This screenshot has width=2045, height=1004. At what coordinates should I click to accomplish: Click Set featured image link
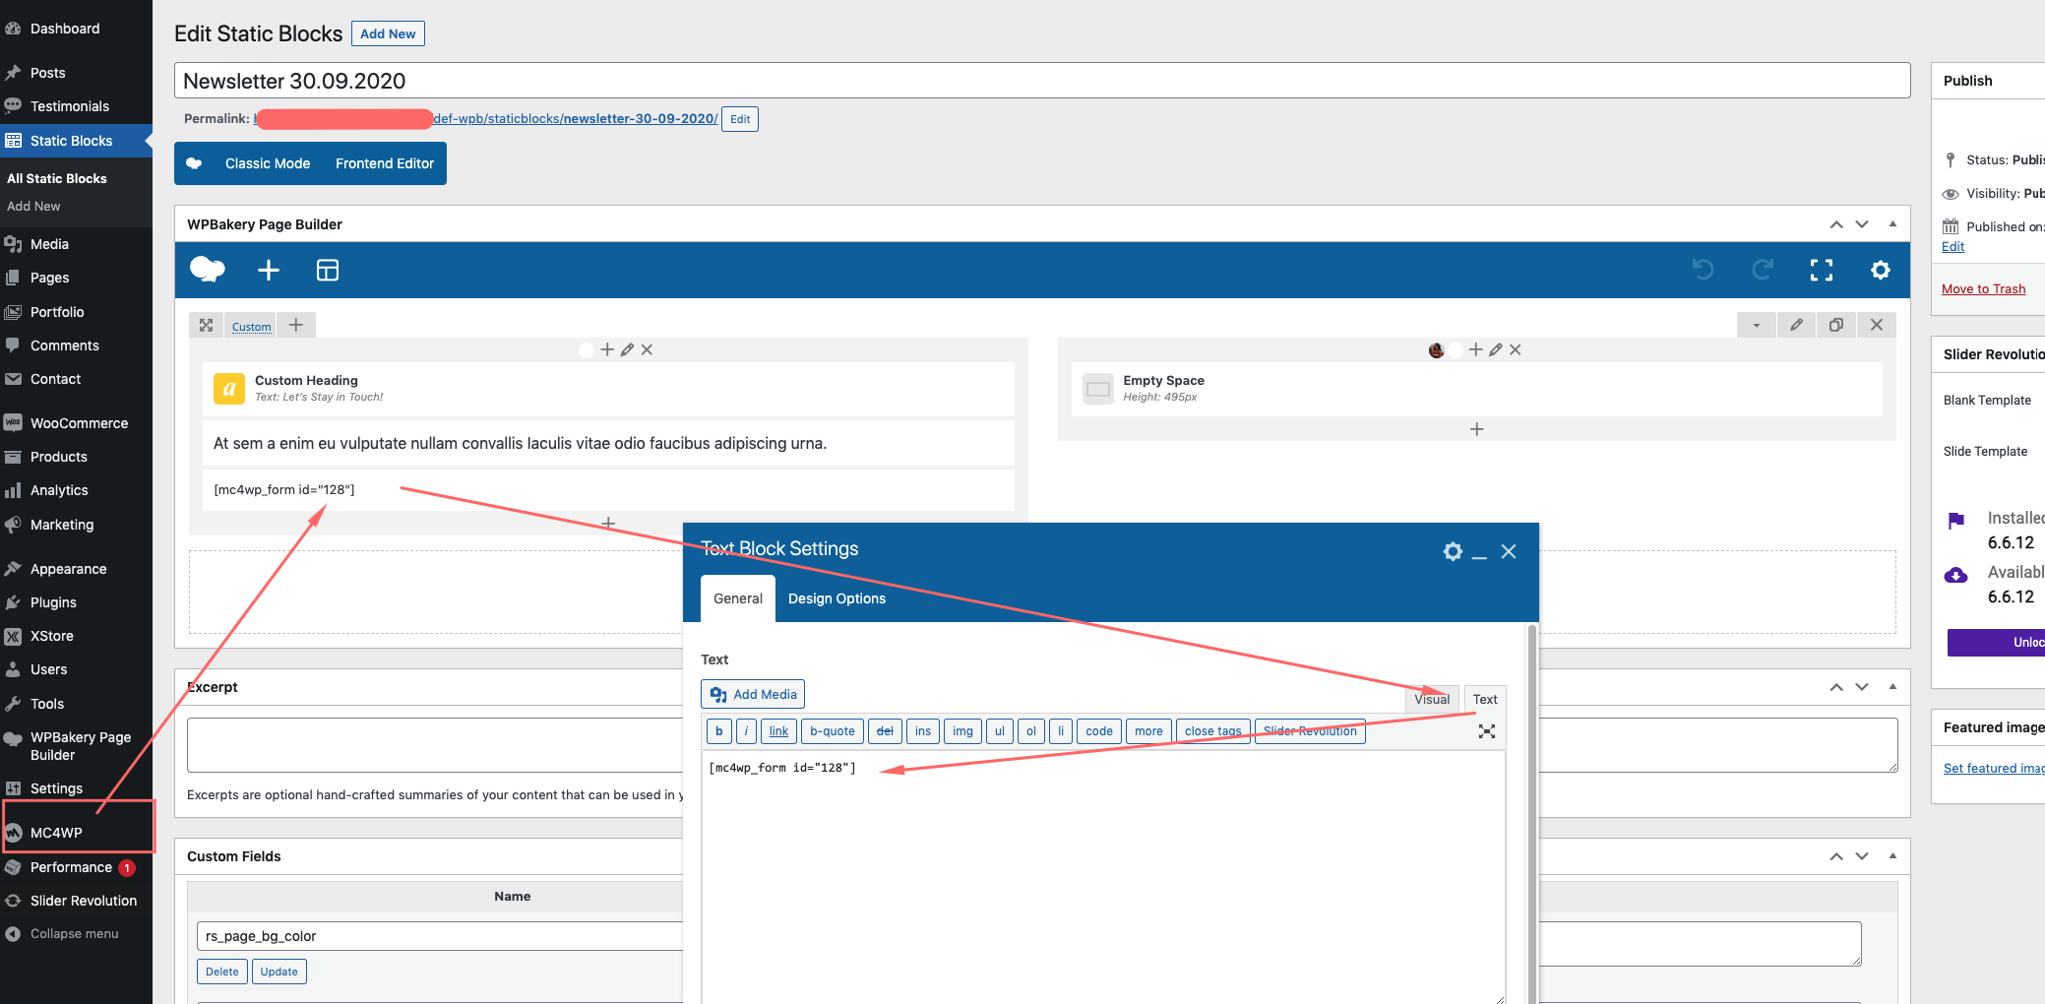[1994, 768]
